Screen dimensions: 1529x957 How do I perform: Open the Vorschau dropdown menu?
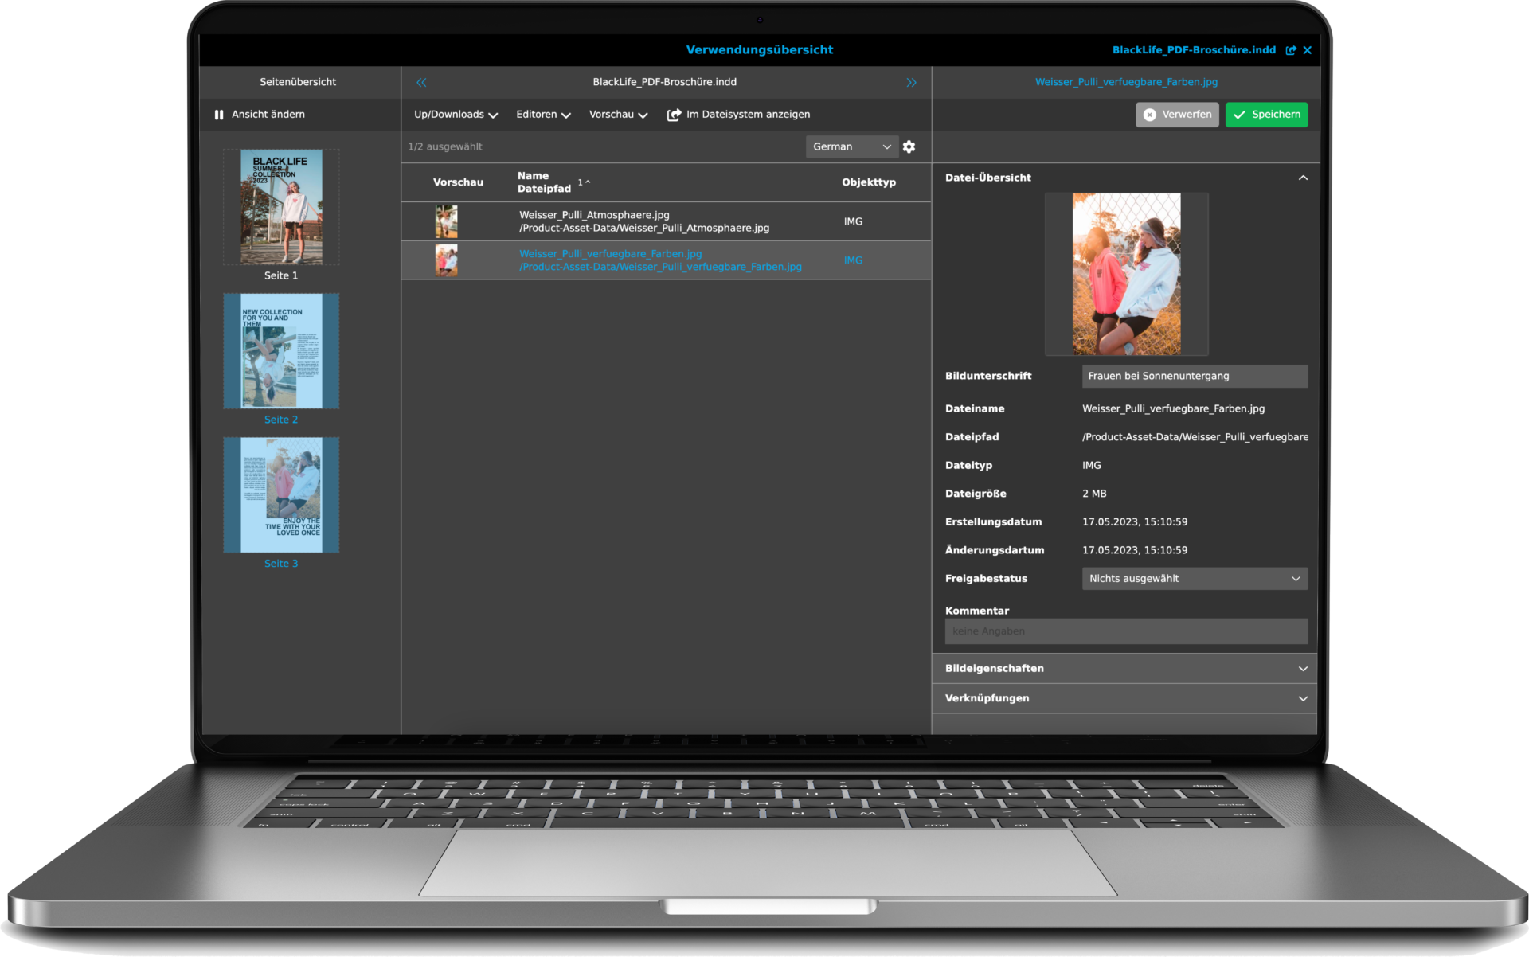click(x=618, y=115)
